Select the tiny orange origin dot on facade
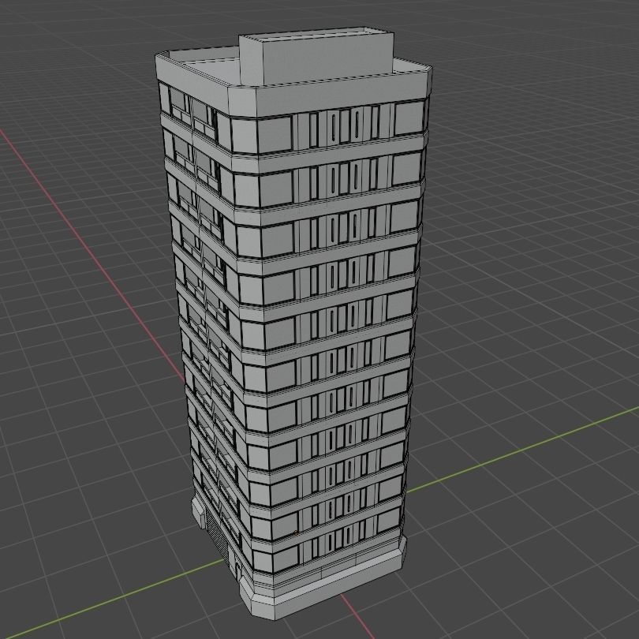The width and height of the screenshot is (639, 639). tap(296, 532)
